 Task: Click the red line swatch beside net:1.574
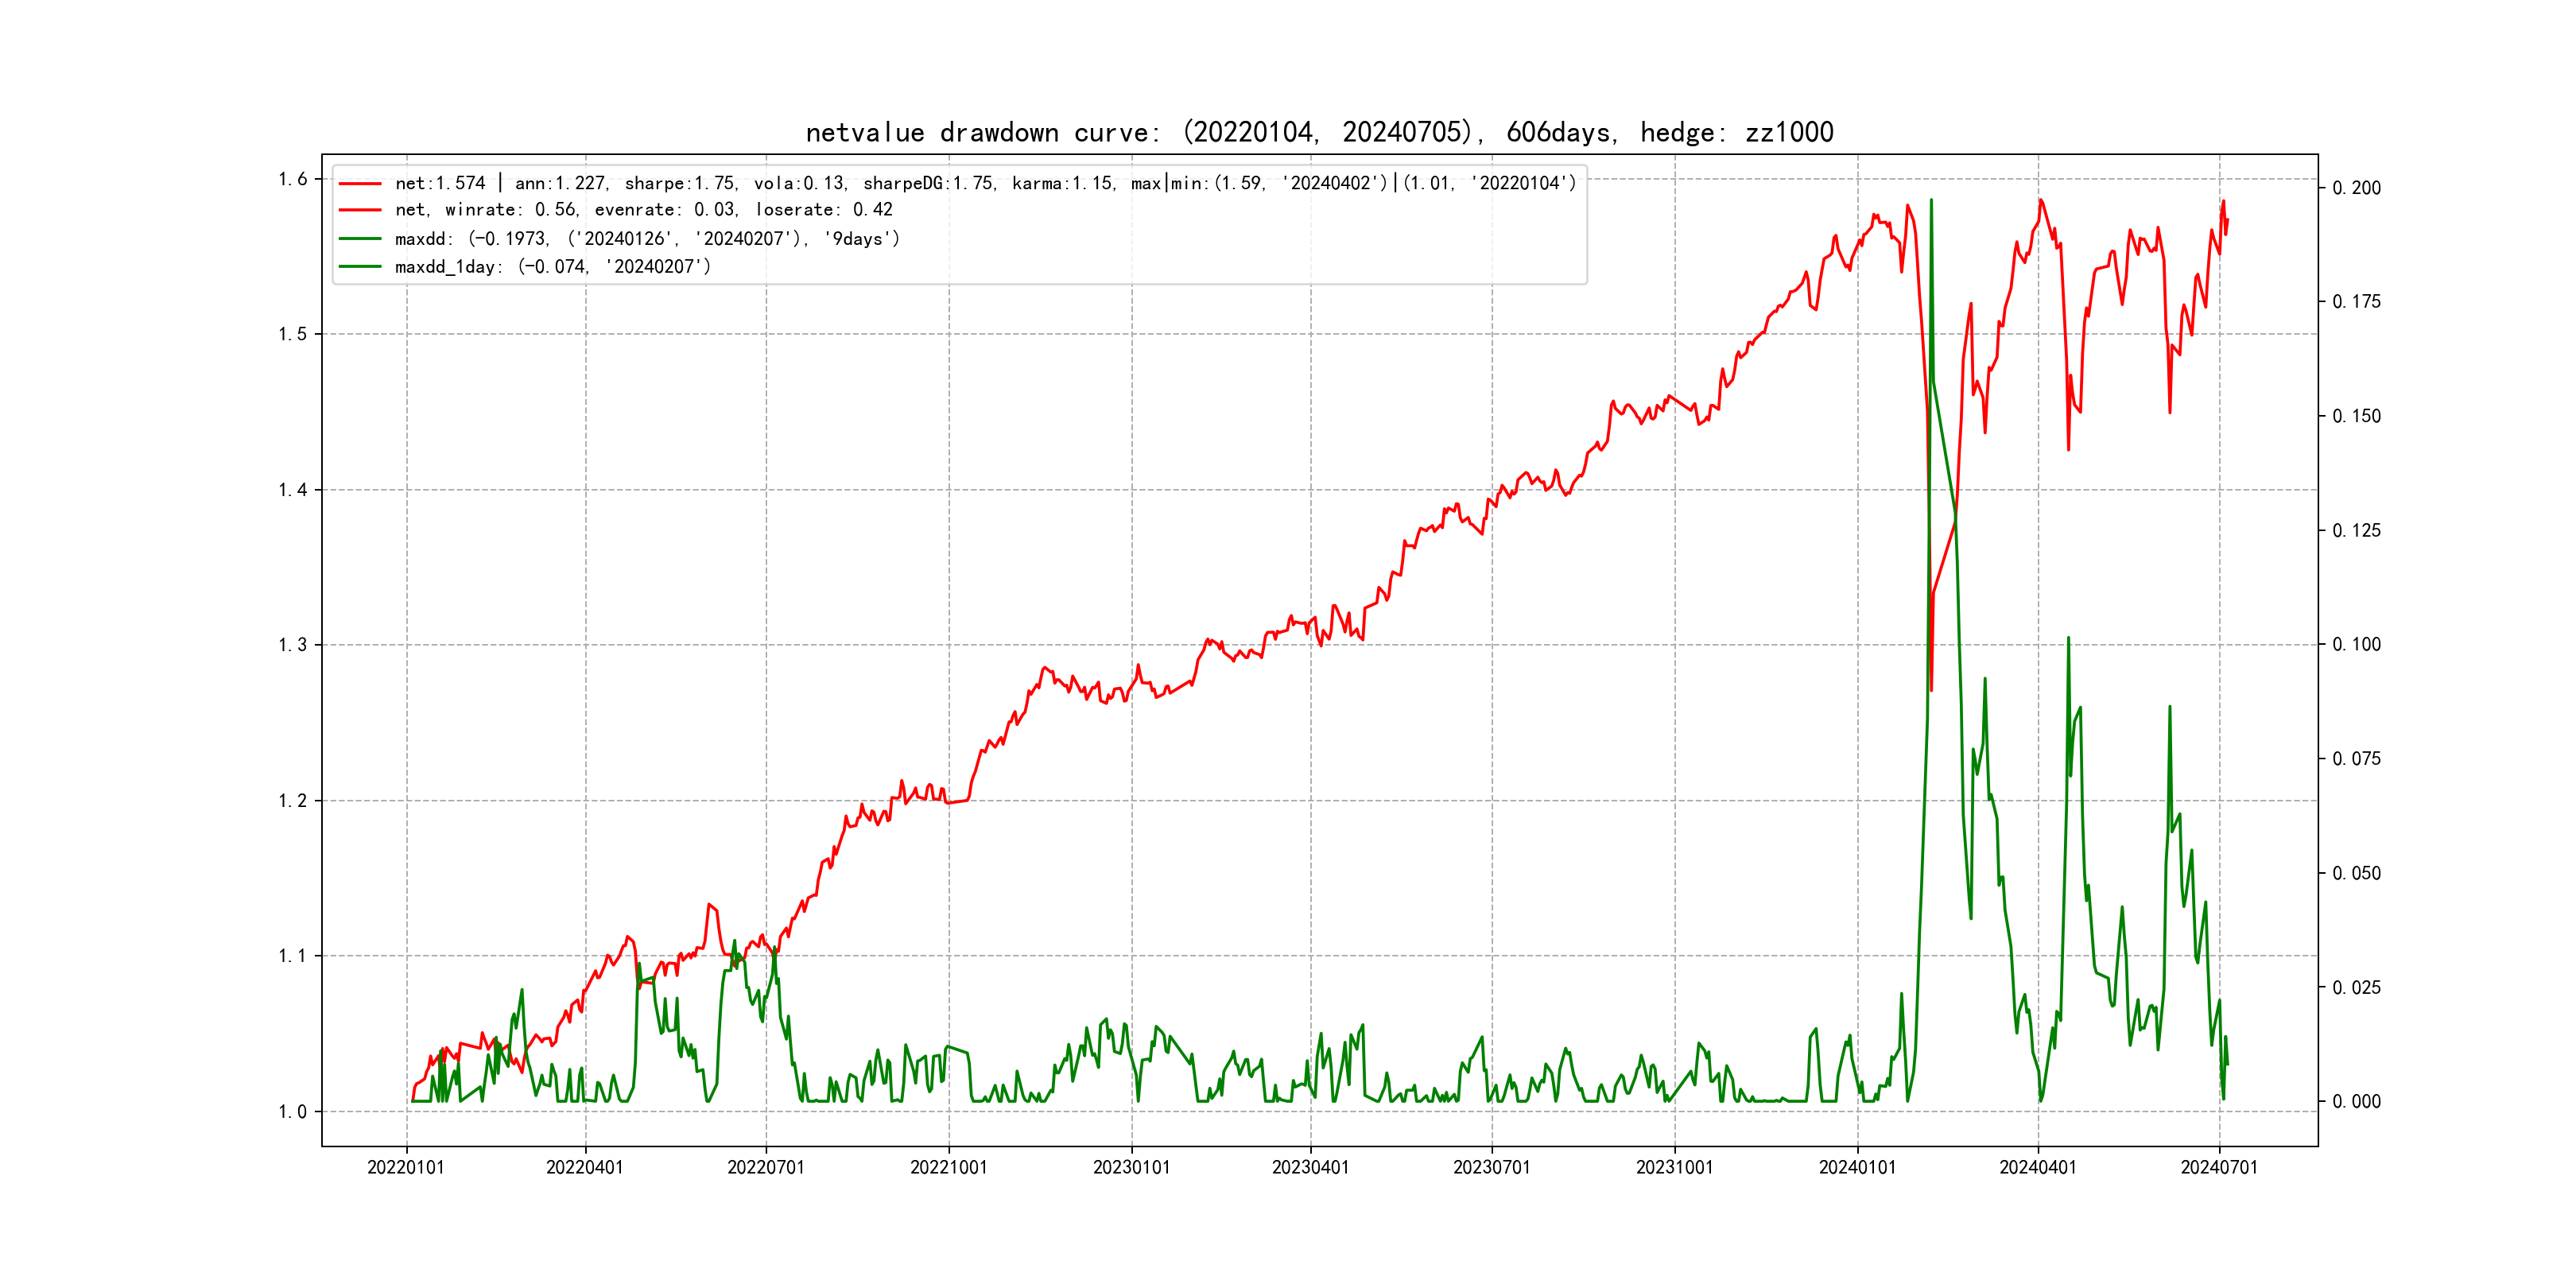360,184
